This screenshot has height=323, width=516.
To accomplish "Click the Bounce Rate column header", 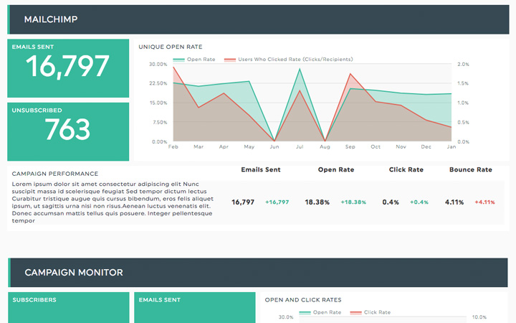I will coord(471,169).
